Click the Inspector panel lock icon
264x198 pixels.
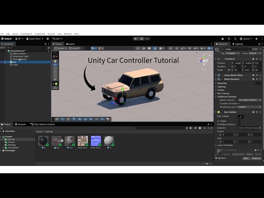tap(259, 44)
